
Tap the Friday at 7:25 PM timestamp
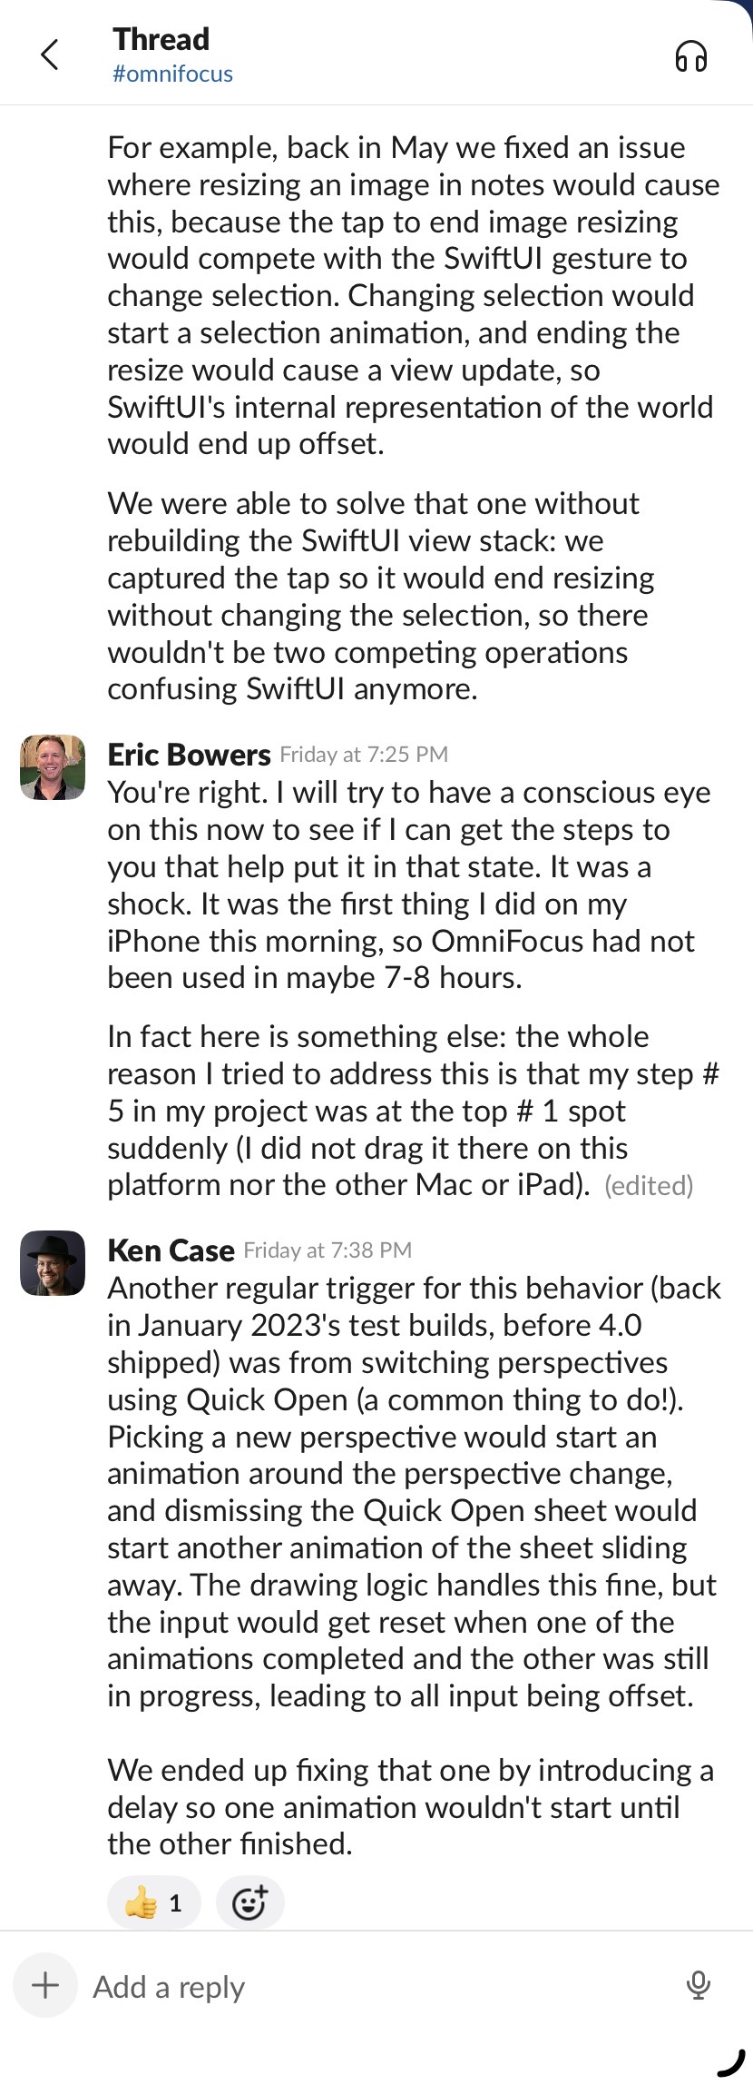click(x=364, y=755)
